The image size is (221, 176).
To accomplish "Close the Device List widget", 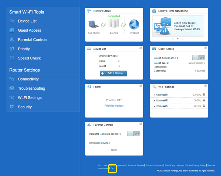I will [x=141, y=48].
